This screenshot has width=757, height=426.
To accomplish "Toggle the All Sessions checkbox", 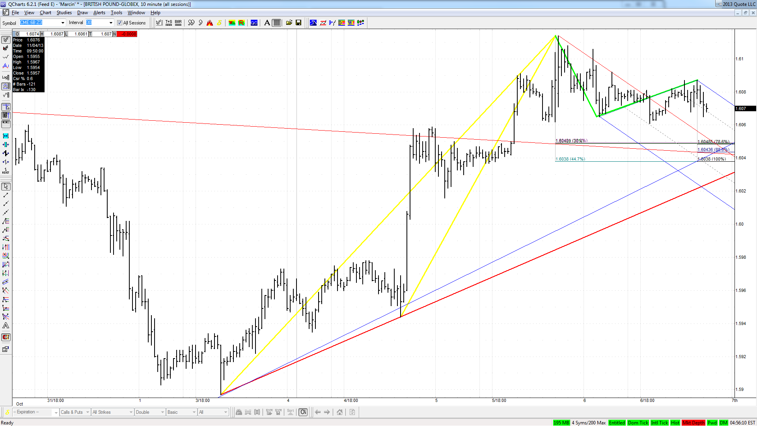I will [x=120, y=23].
